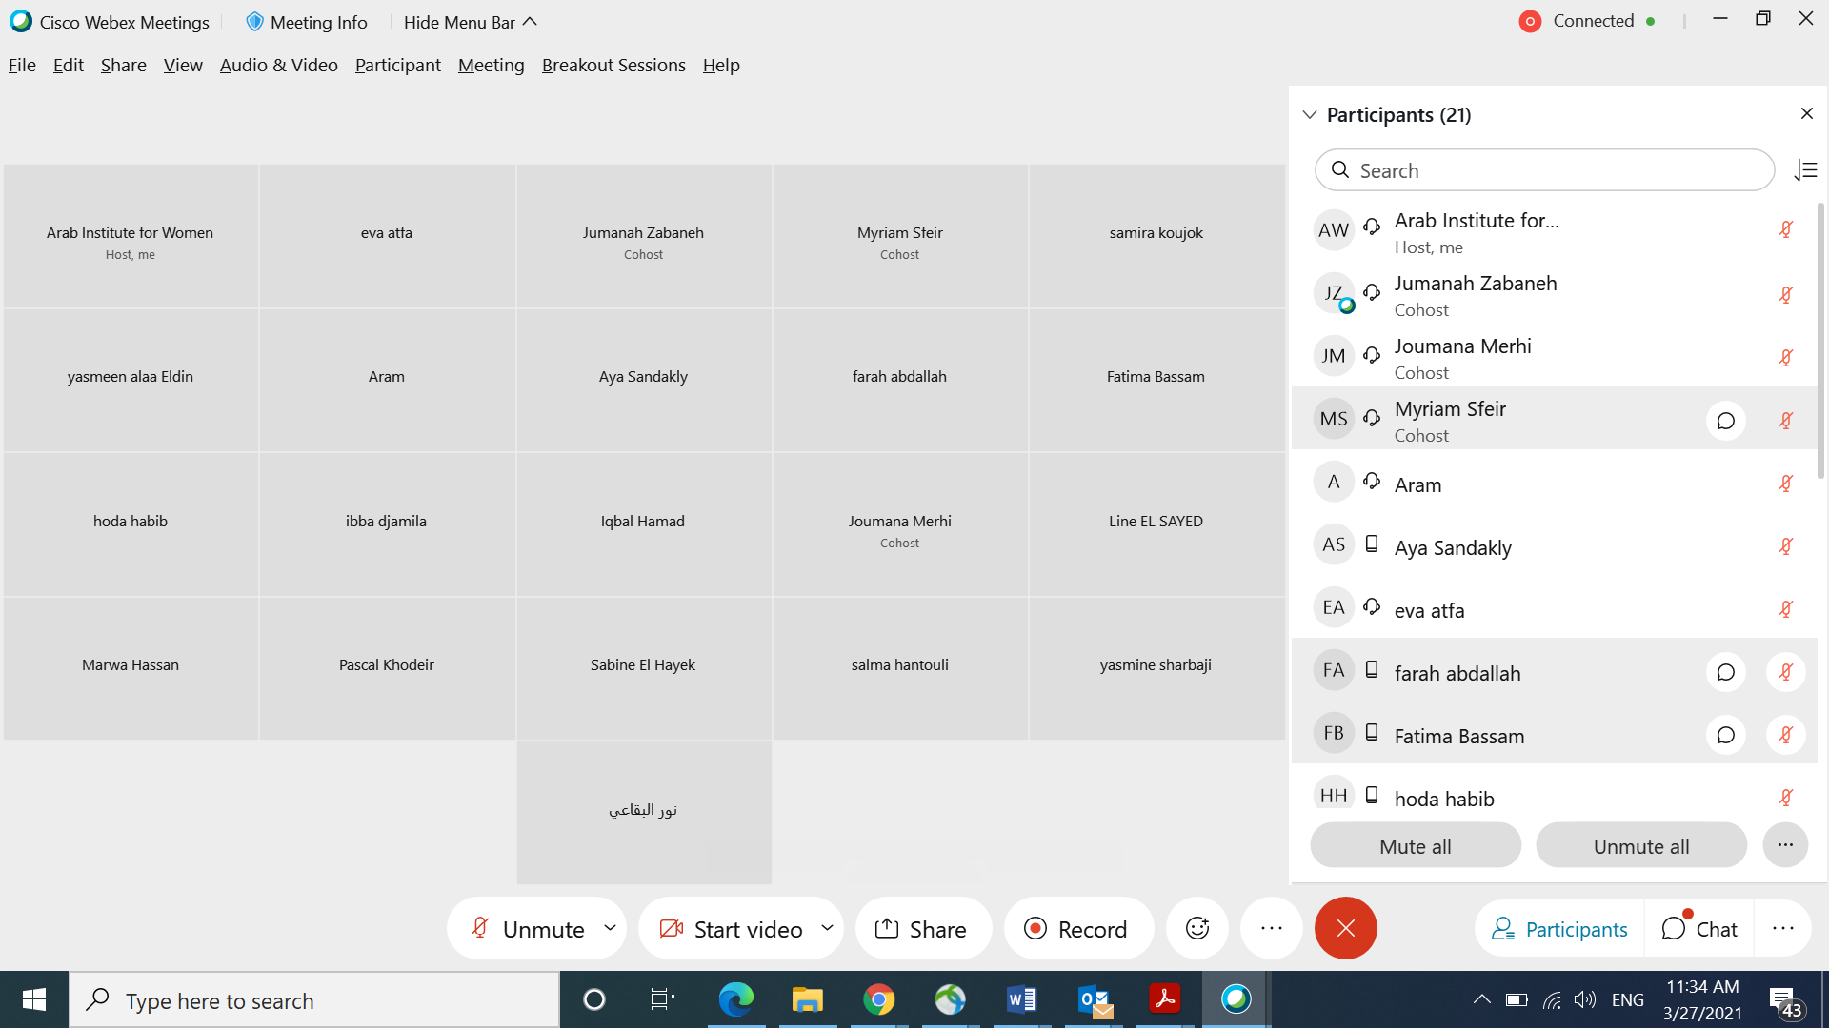
Task: Open the Edit menu
Action: tap(68, 65)
